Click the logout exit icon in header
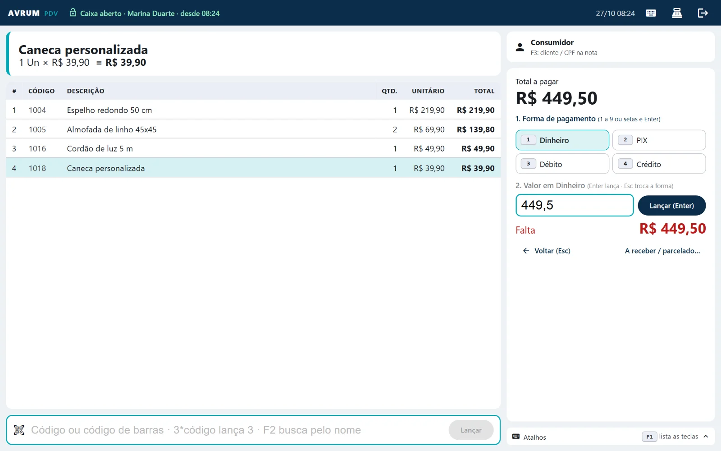This screenshot has height=451, width=721. click(703, 13)
